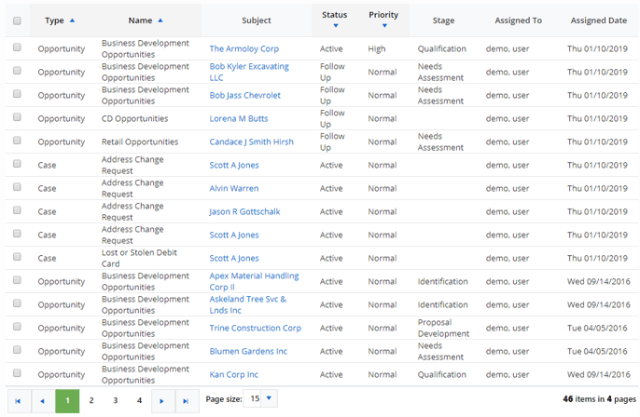Viewport: 640px width, 417px height.
Task: Click the Name column sort arrow
Action: pyautogui.click(x=160, y=20)
